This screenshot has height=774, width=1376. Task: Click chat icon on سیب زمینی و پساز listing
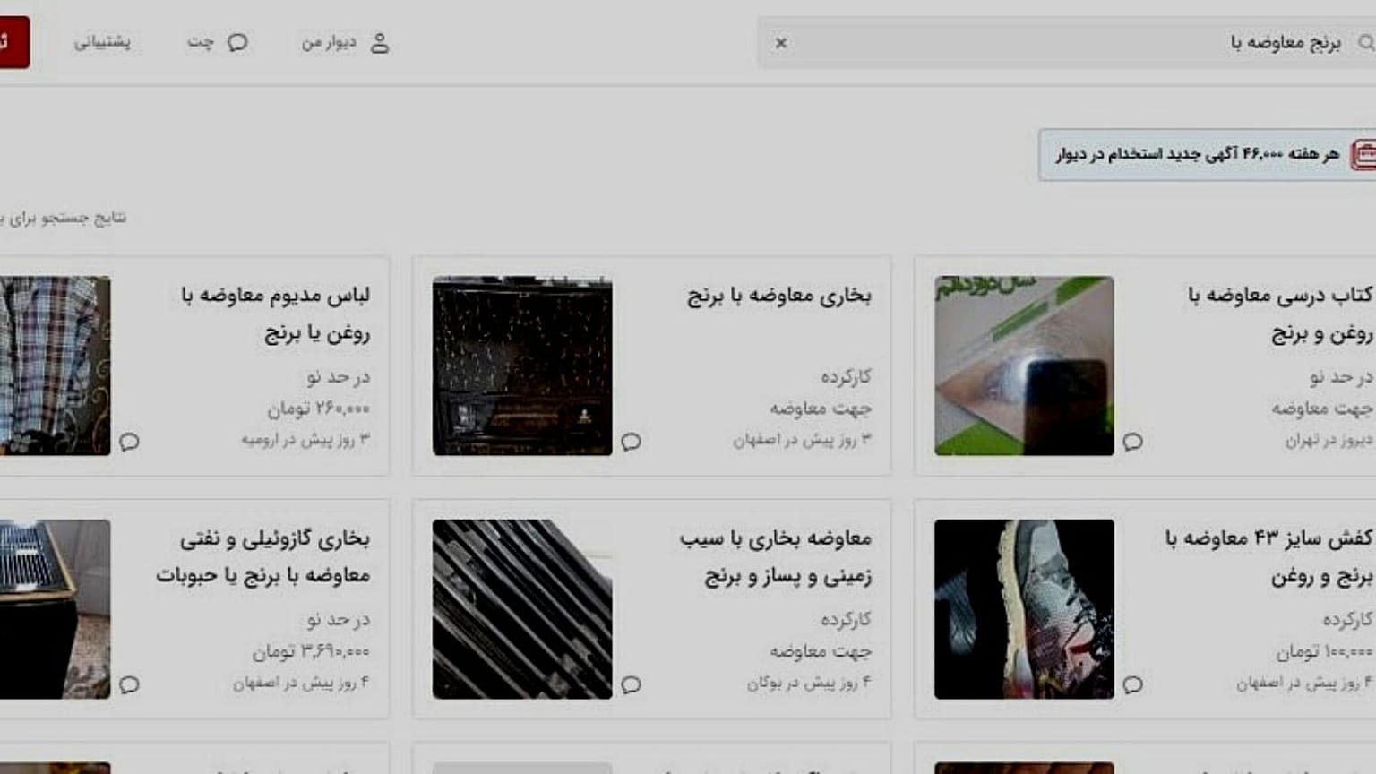coord(631,684)
